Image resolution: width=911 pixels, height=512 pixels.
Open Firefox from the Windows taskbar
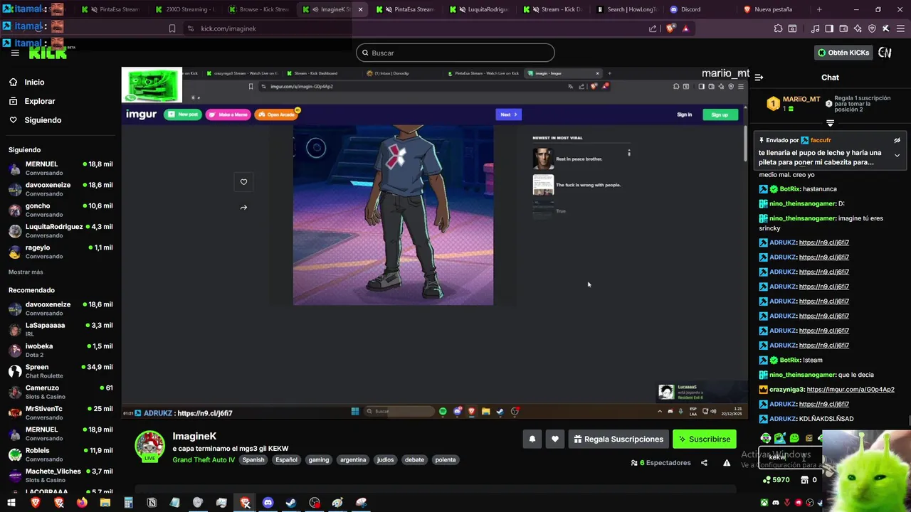pyautogui.click(x=82, y=503)
